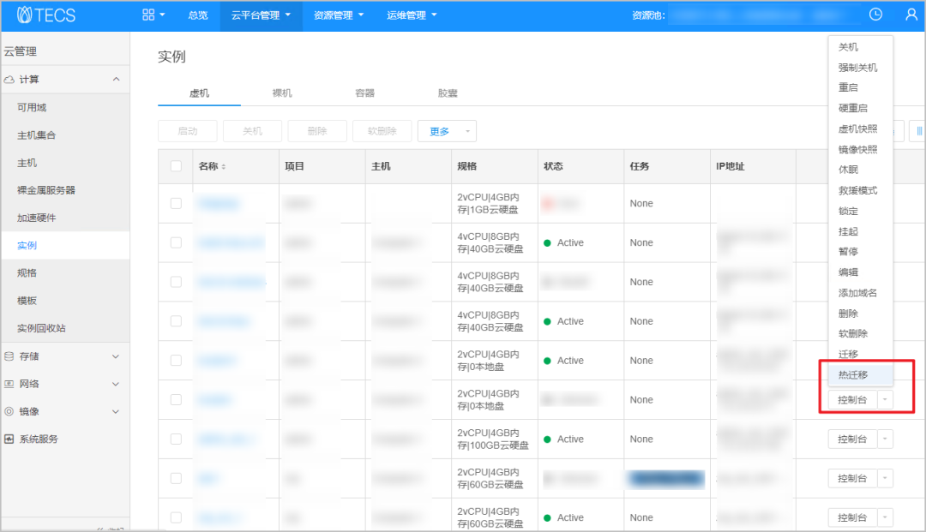Check the first 0本地盘 row checkbox
The width and height of the screenshot is (926, 532).
[176, 361]
